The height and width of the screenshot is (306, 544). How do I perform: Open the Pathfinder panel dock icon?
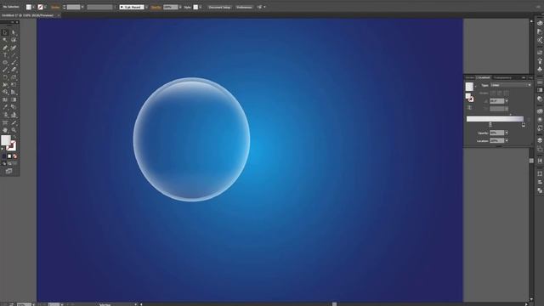[540, 190]
